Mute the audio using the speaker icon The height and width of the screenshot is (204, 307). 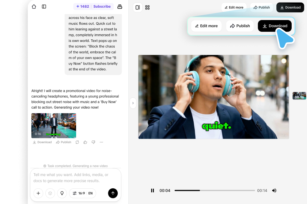(274, 191)
